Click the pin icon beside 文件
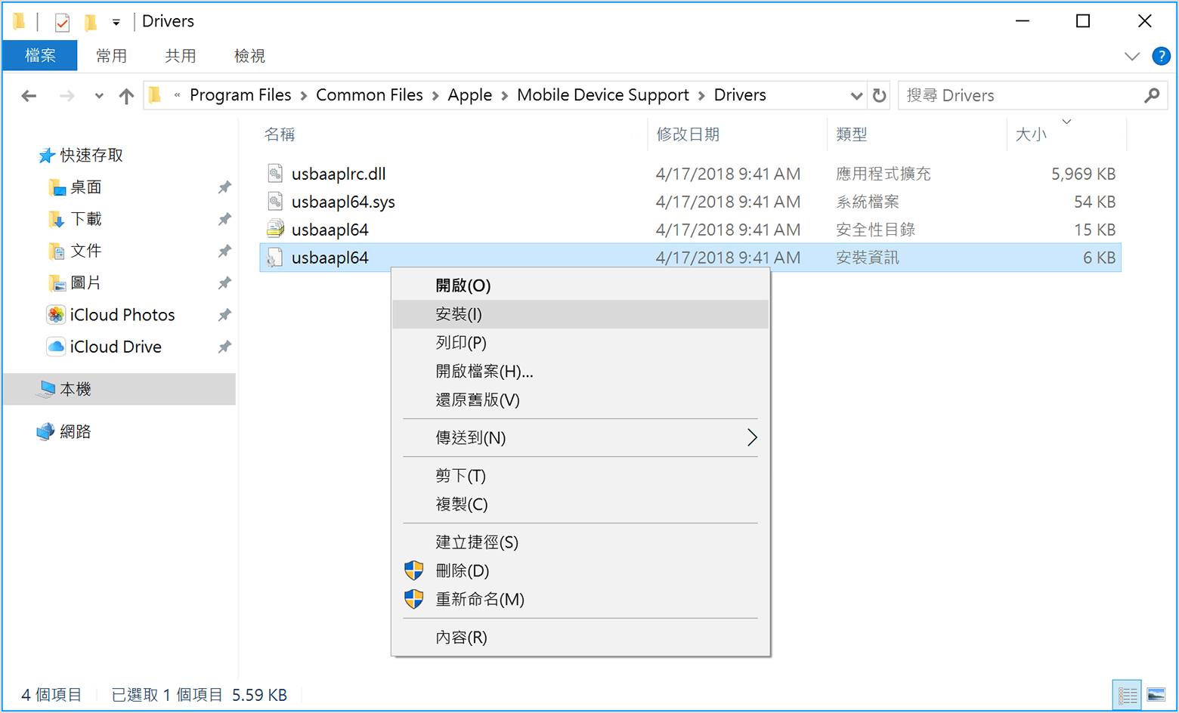 coord(224,251)
